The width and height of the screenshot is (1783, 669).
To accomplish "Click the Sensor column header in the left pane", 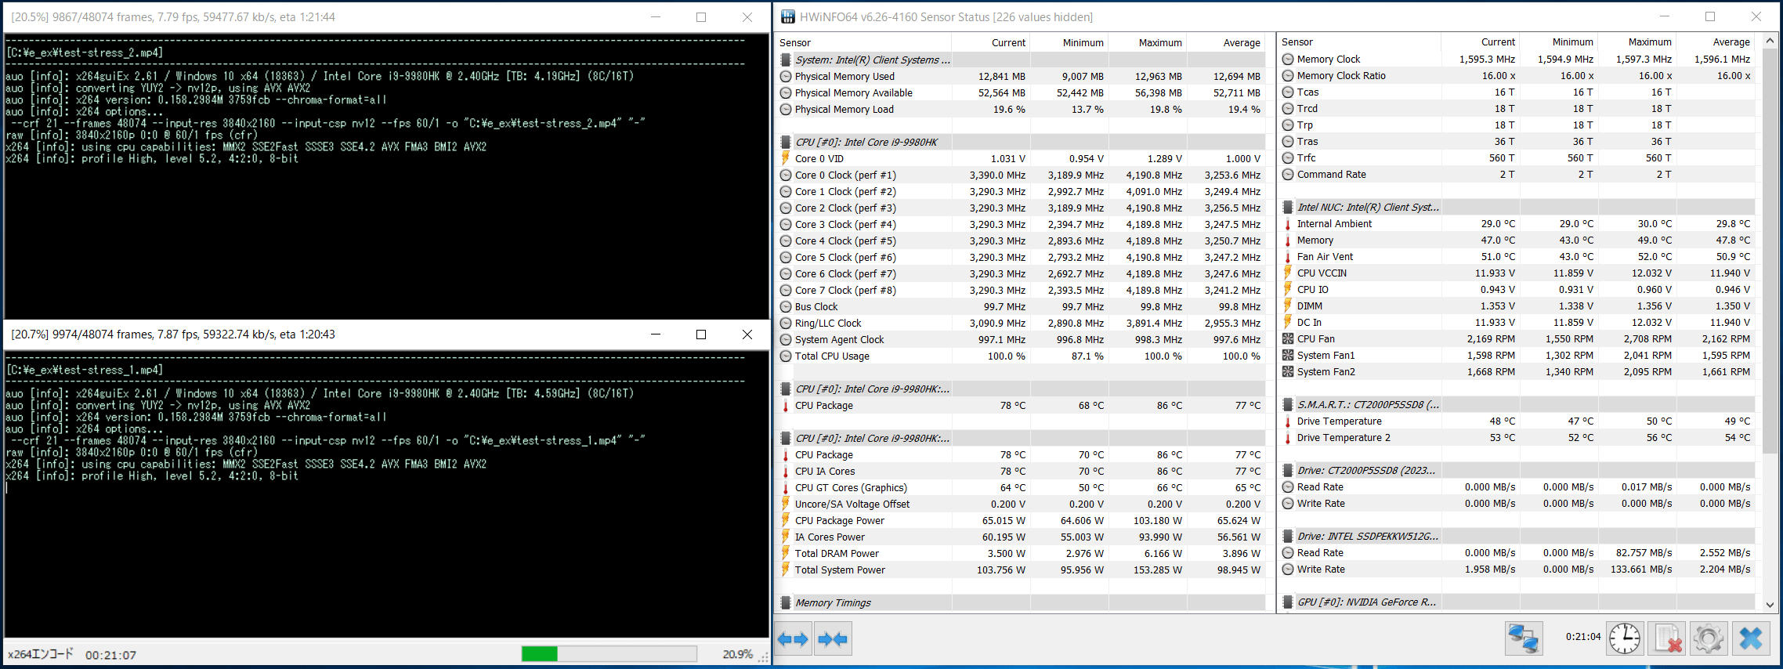I will (x=863, y=42).
